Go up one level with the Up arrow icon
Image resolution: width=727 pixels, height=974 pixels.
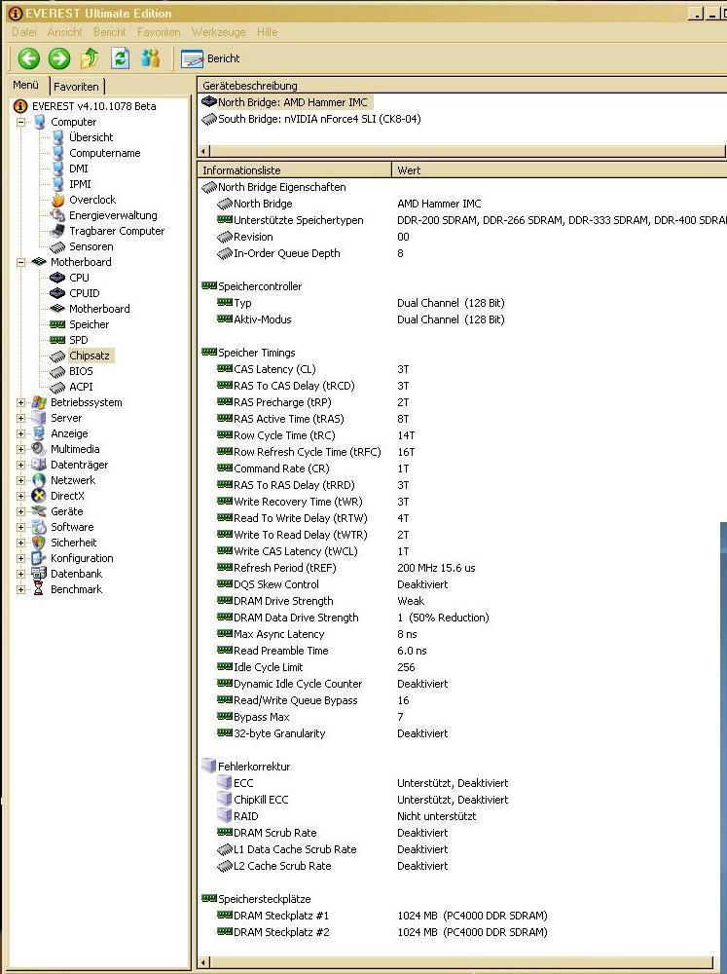pyautogui.click(x=90, y=58)
